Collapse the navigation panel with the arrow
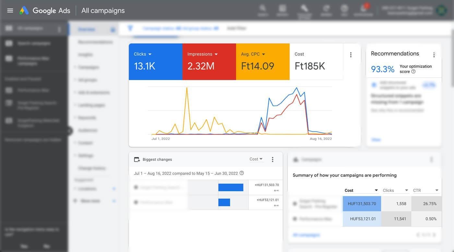This screenshot has height=252, width=454. [x=69, y=131]
